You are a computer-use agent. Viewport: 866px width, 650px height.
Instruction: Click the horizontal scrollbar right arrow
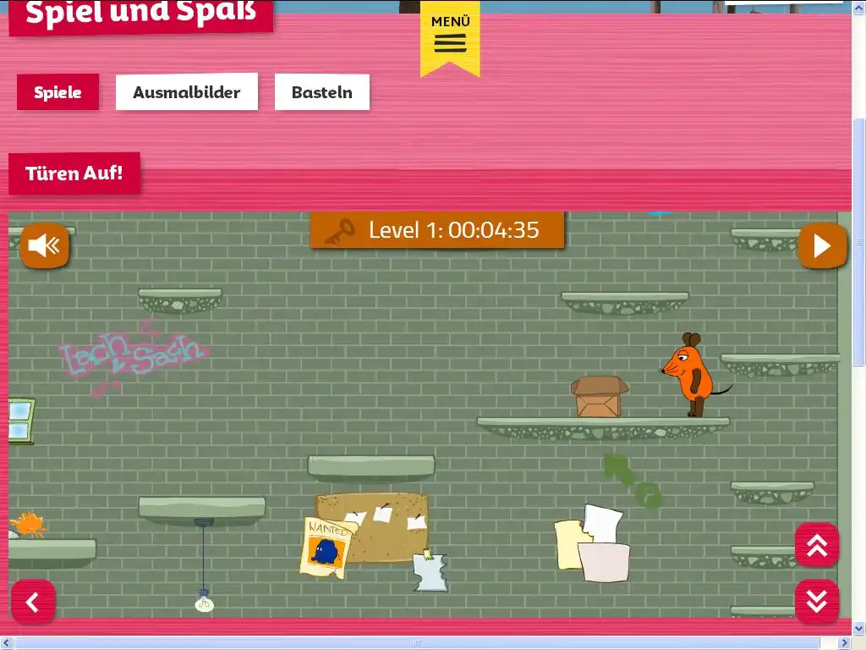[x=845, y=643]
